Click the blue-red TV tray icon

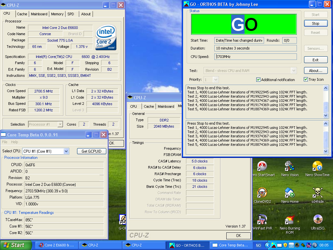(309, 245)
